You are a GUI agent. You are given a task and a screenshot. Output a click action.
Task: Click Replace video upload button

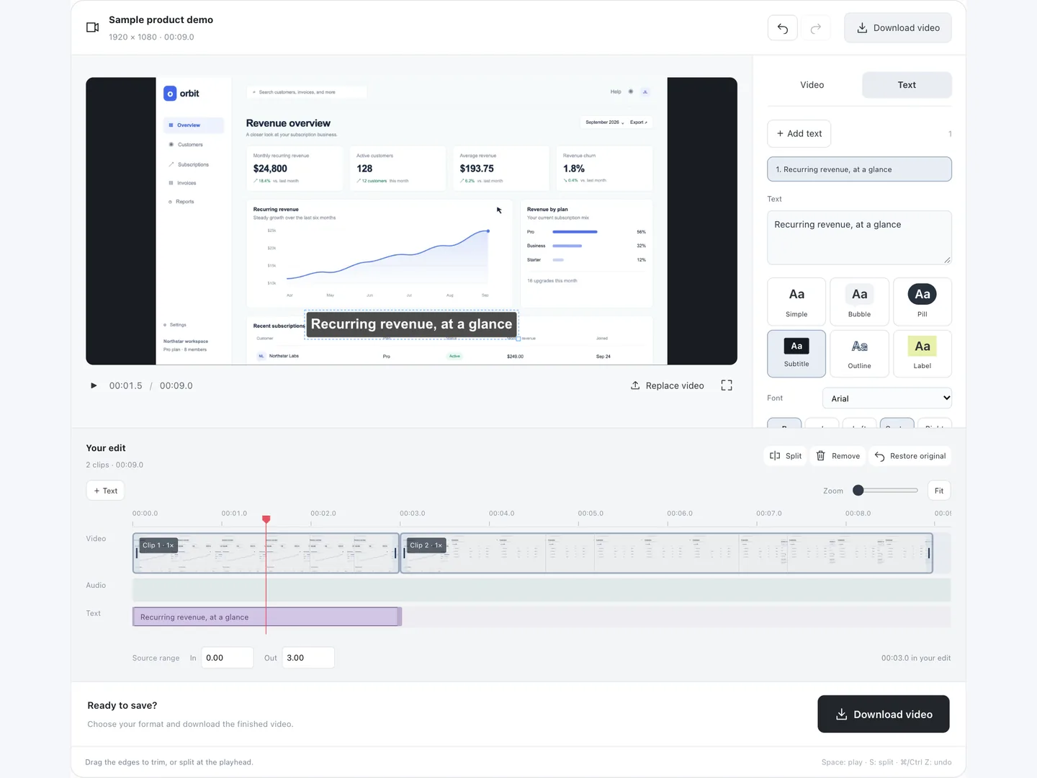pos(668,385)
